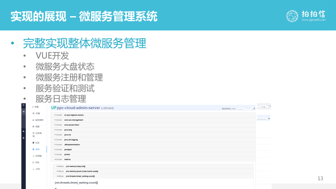This screenshot has width=336, height=189.
Task: Click the hamburger menu icon on dark sidebar
Action: pyautogui.click(x=24, y=105)
